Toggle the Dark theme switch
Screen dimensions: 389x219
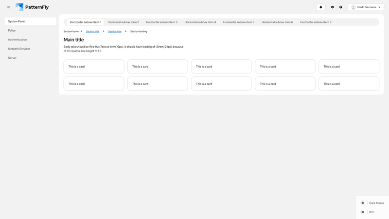(x=364, y=203)
